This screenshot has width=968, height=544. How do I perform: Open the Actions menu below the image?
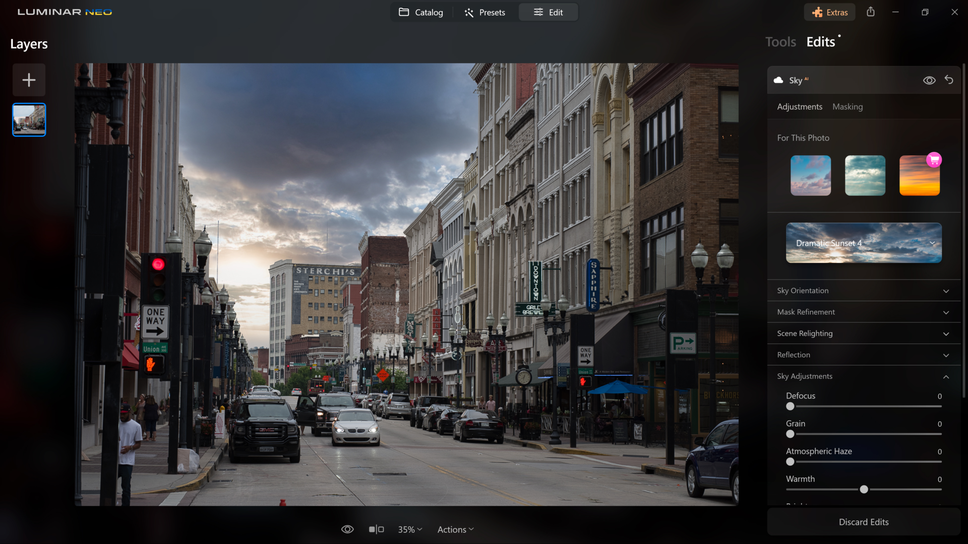pos(454,529)
